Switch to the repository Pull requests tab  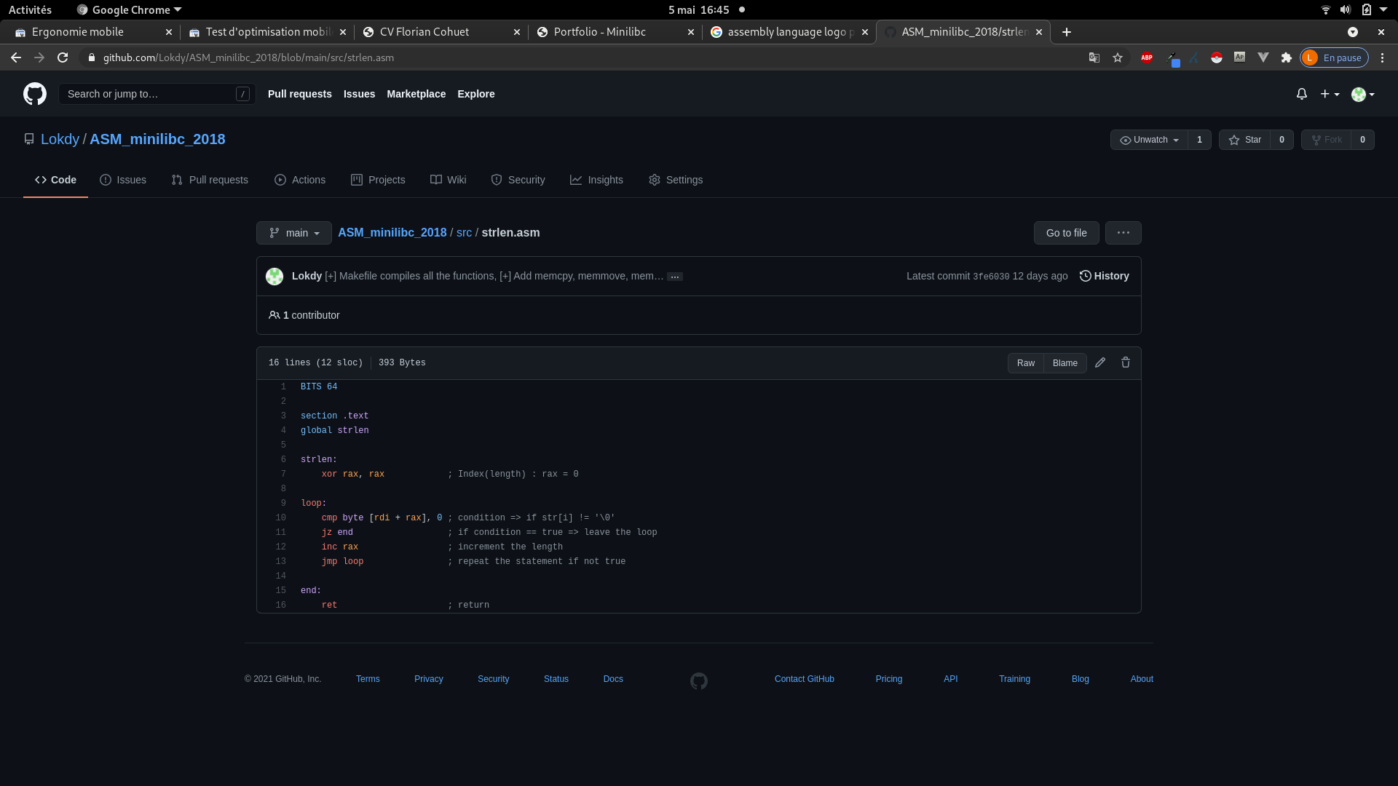pos(210,180)
